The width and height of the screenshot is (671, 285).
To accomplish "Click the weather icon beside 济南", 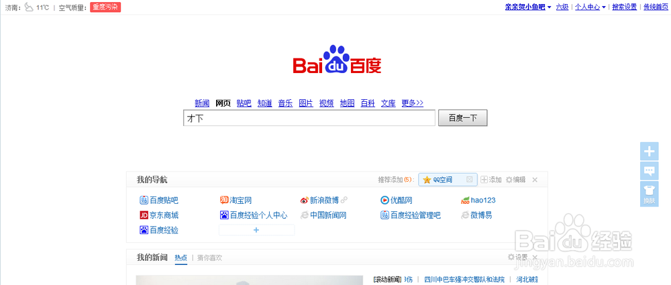I will point(29,7).
